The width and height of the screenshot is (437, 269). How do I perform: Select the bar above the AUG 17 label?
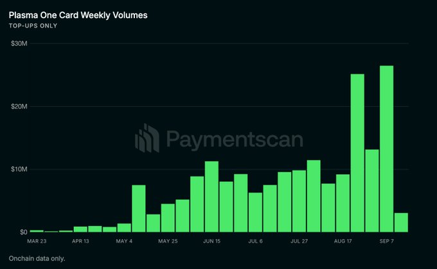[343, 204]
